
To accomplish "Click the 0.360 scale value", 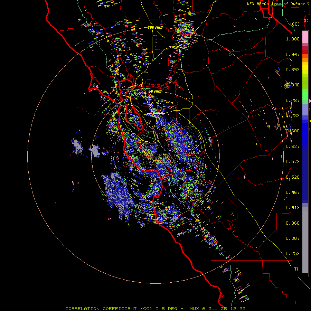I will 293,223.
